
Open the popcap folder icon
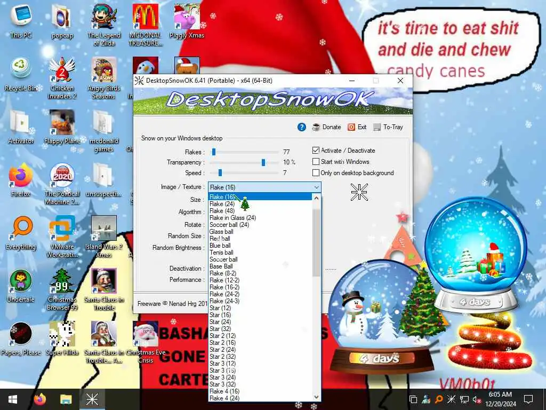tap(62, 21)
